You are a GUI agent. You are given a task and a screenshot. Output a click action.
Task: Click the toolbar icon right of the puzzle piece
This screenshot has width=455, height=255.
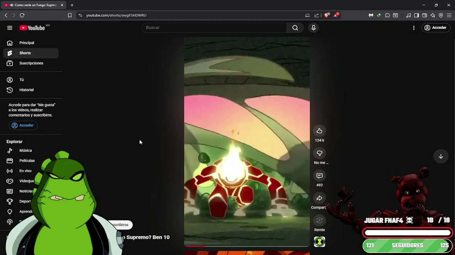point(395,15)
